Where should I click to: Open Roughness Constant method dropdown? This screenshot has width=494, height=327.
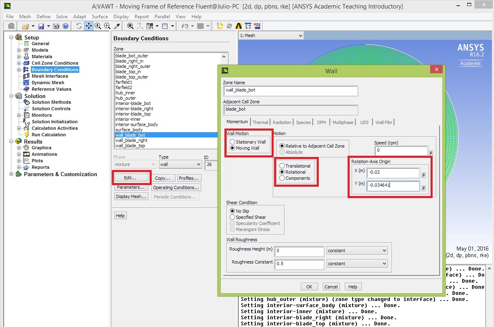(x=357, y=264)
